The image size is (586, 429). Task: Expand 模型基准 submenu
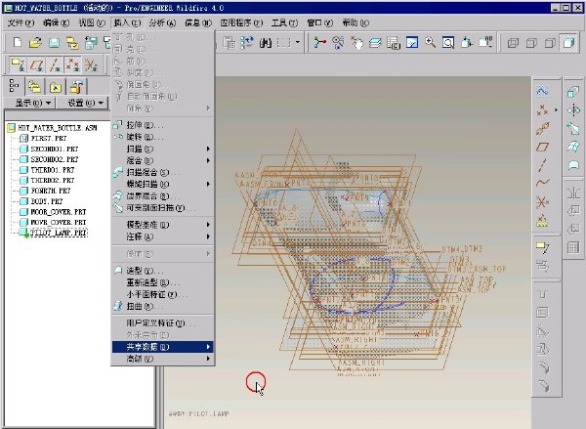click(x=163, y=225)
